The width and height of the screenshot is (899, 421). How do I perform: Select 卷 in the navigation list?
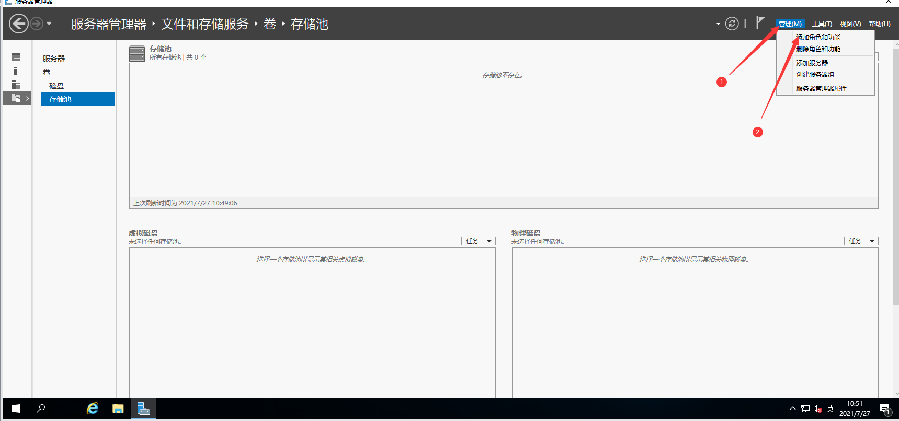pyautogui.click(x=47, y=72)
